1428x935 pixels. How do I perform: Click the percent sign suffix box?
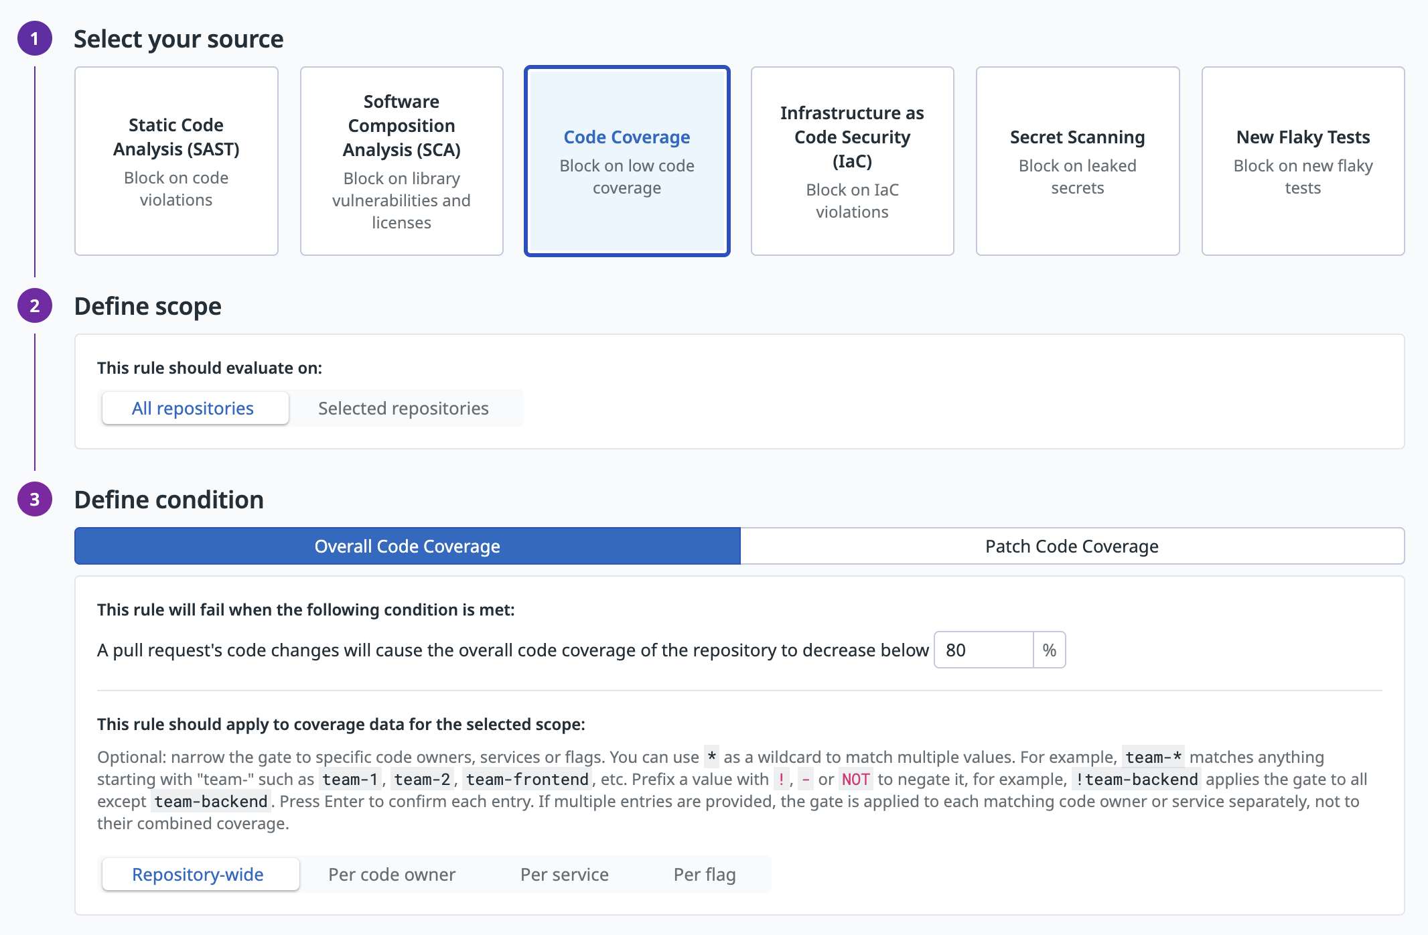point(1049,650)
